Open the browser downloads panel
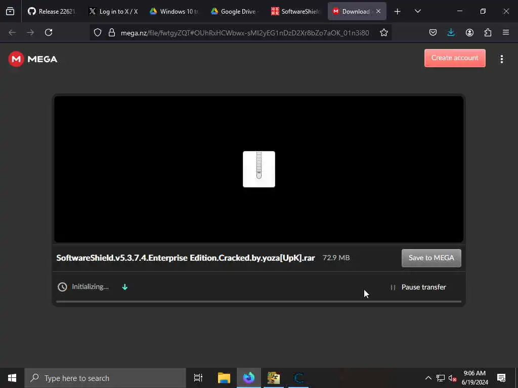The image size is (518, 388). pos(451,32)
